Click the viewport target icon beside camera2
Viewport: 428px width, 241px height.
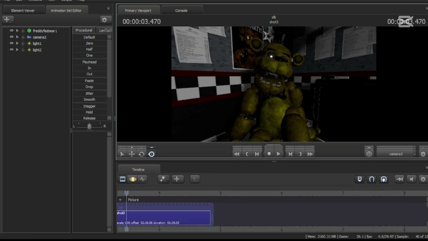(x=369, y=154)
